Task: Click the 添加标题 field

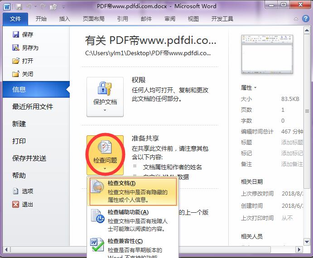Action: [292, 142]
